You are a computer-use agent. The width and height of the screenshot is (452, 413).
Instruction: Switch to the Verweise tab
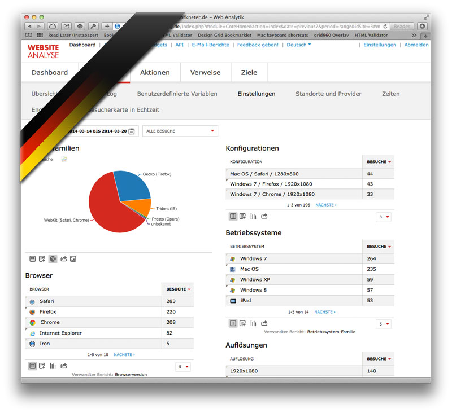point(205,73)
